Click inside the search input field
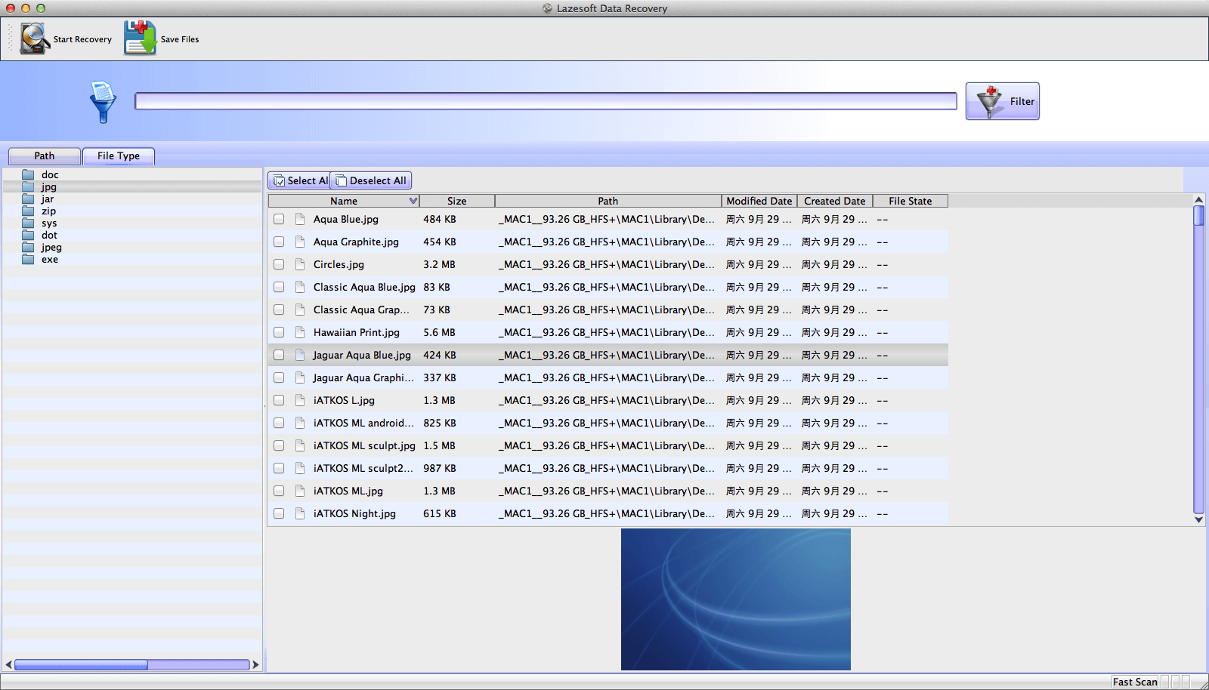 pyautogui.click(x=546, y=100)
